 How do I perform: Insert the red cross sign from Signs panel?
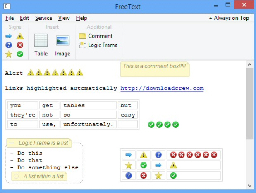20,45
